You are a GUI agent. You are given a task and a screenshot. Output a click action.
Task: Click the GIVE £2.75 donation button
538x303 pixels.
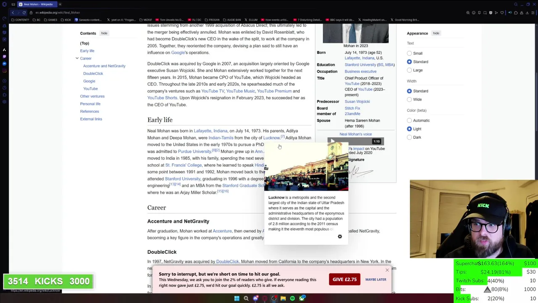(x=344, y=279)
